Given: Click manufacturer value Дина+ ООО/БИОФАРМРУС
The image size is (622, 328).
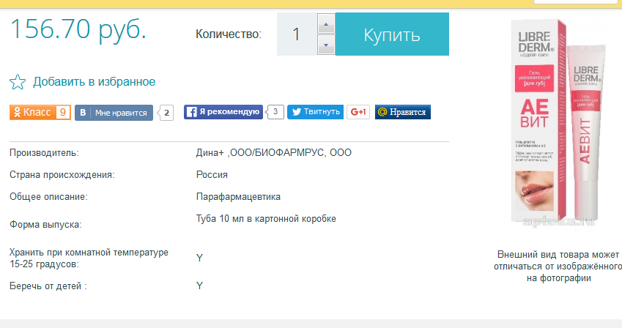Looking at the screenshot, I should pos(273,152).
